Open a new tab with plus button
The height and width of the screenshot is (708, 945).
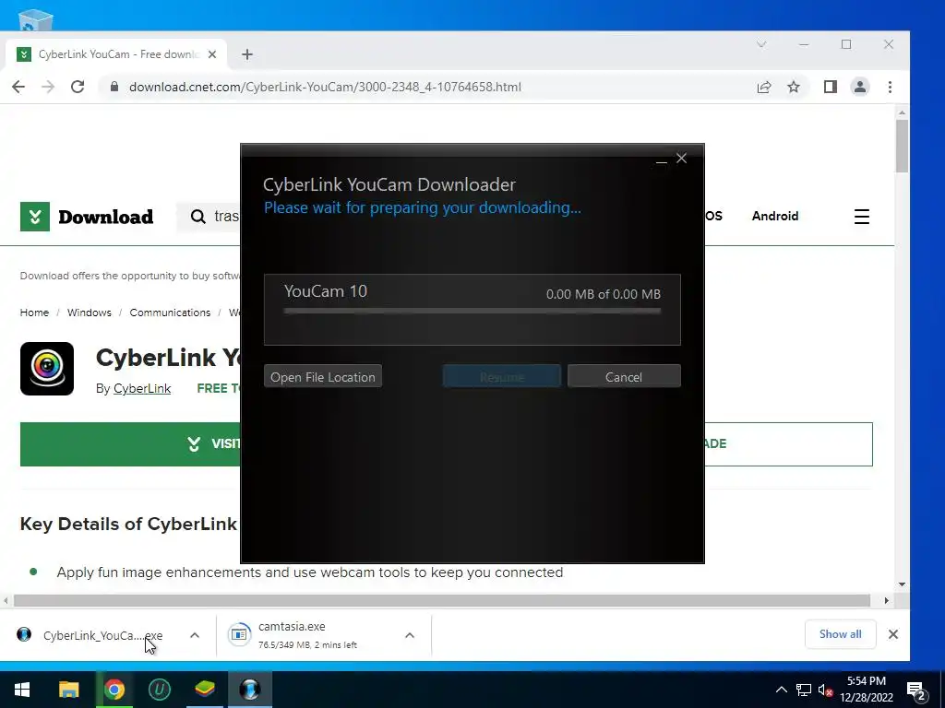(247, 54)
